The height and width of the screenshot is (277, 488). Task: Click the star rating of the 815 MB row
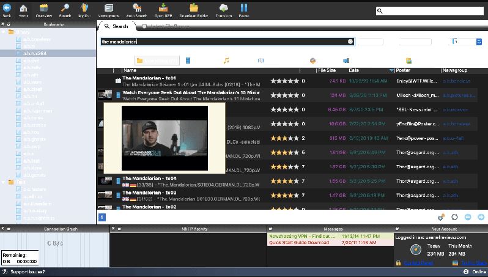(284, 138)
